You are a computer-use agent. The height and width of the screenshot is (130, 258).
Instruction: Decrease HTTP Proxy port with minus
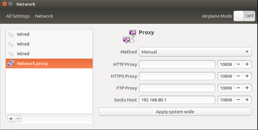point(238,64)
